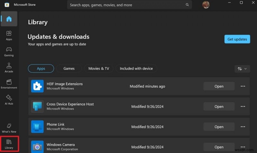
Task: Open the Apps section in sidebar
Action: (9, 36)
